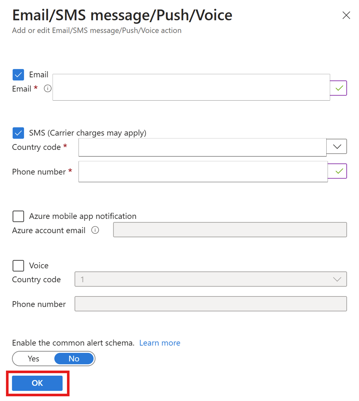359x401 pixels.
Task: Click the info icon beside Email label
Action: [x=47, y=88]
